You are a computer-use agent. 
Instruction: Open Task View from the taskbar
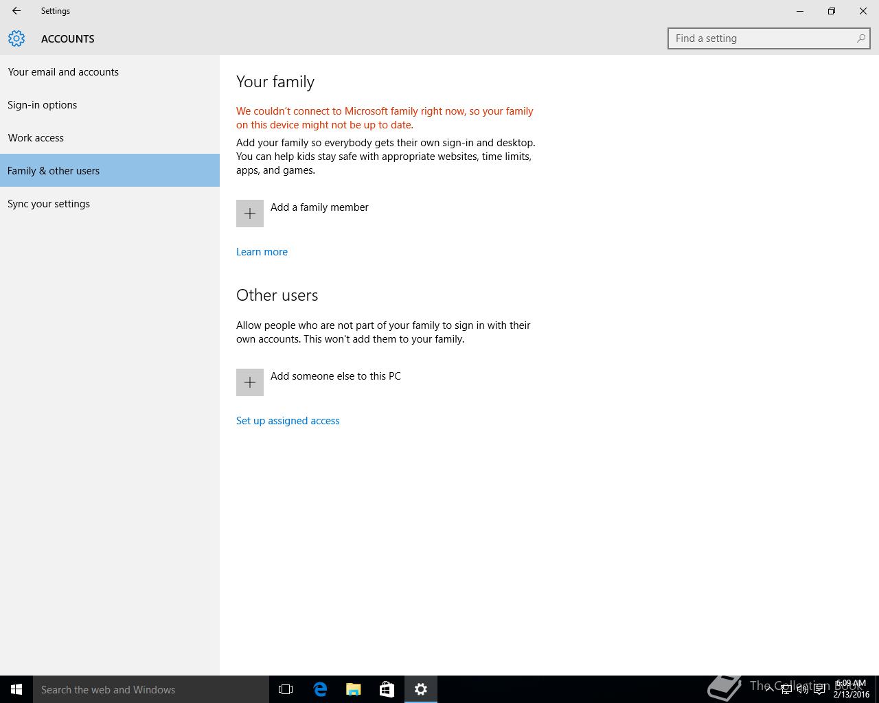click(x=286, y=689)
